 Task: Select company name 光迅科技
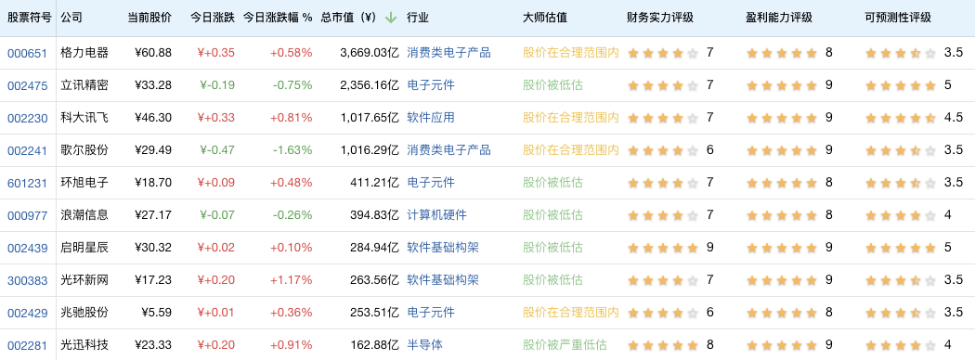point(84,344)
